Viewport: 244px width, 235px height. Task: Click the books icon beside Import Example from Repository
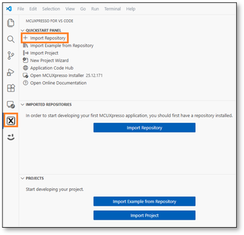tap(26, 45)
